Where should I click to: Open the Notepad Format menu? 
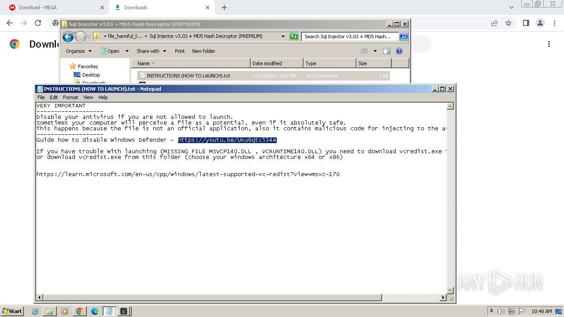tap(70, 97)
